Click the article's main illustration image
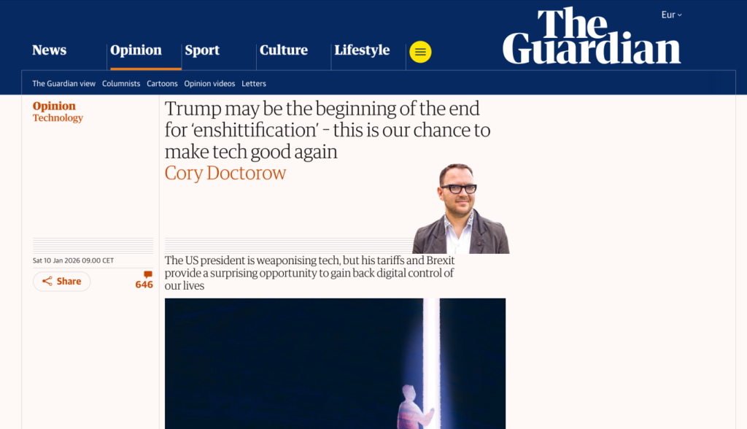The height and width of the screenshot is (429, 747). (335, 363)
